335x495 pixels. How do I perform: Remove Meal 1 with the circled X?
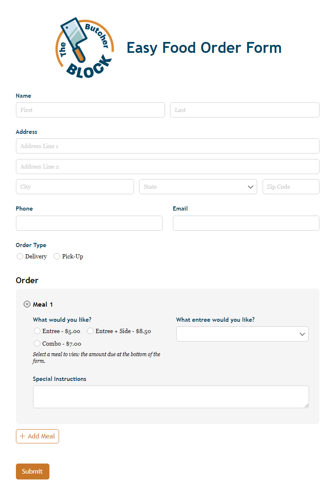click(27, 304)
